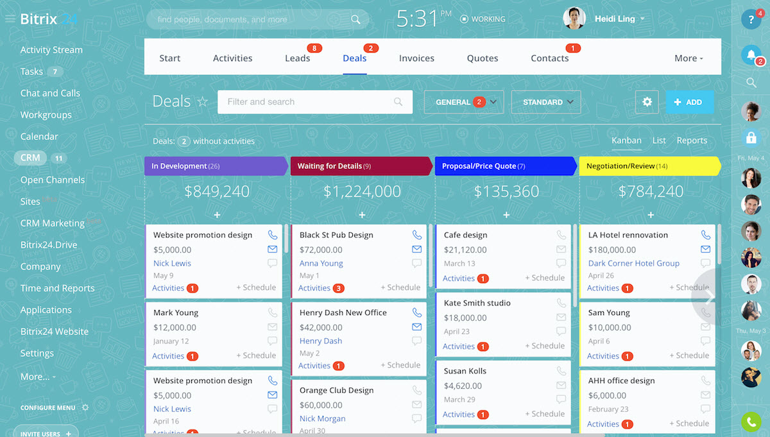
Task: Expand the More dropdown in top navigation
Action: coord(689,58)
